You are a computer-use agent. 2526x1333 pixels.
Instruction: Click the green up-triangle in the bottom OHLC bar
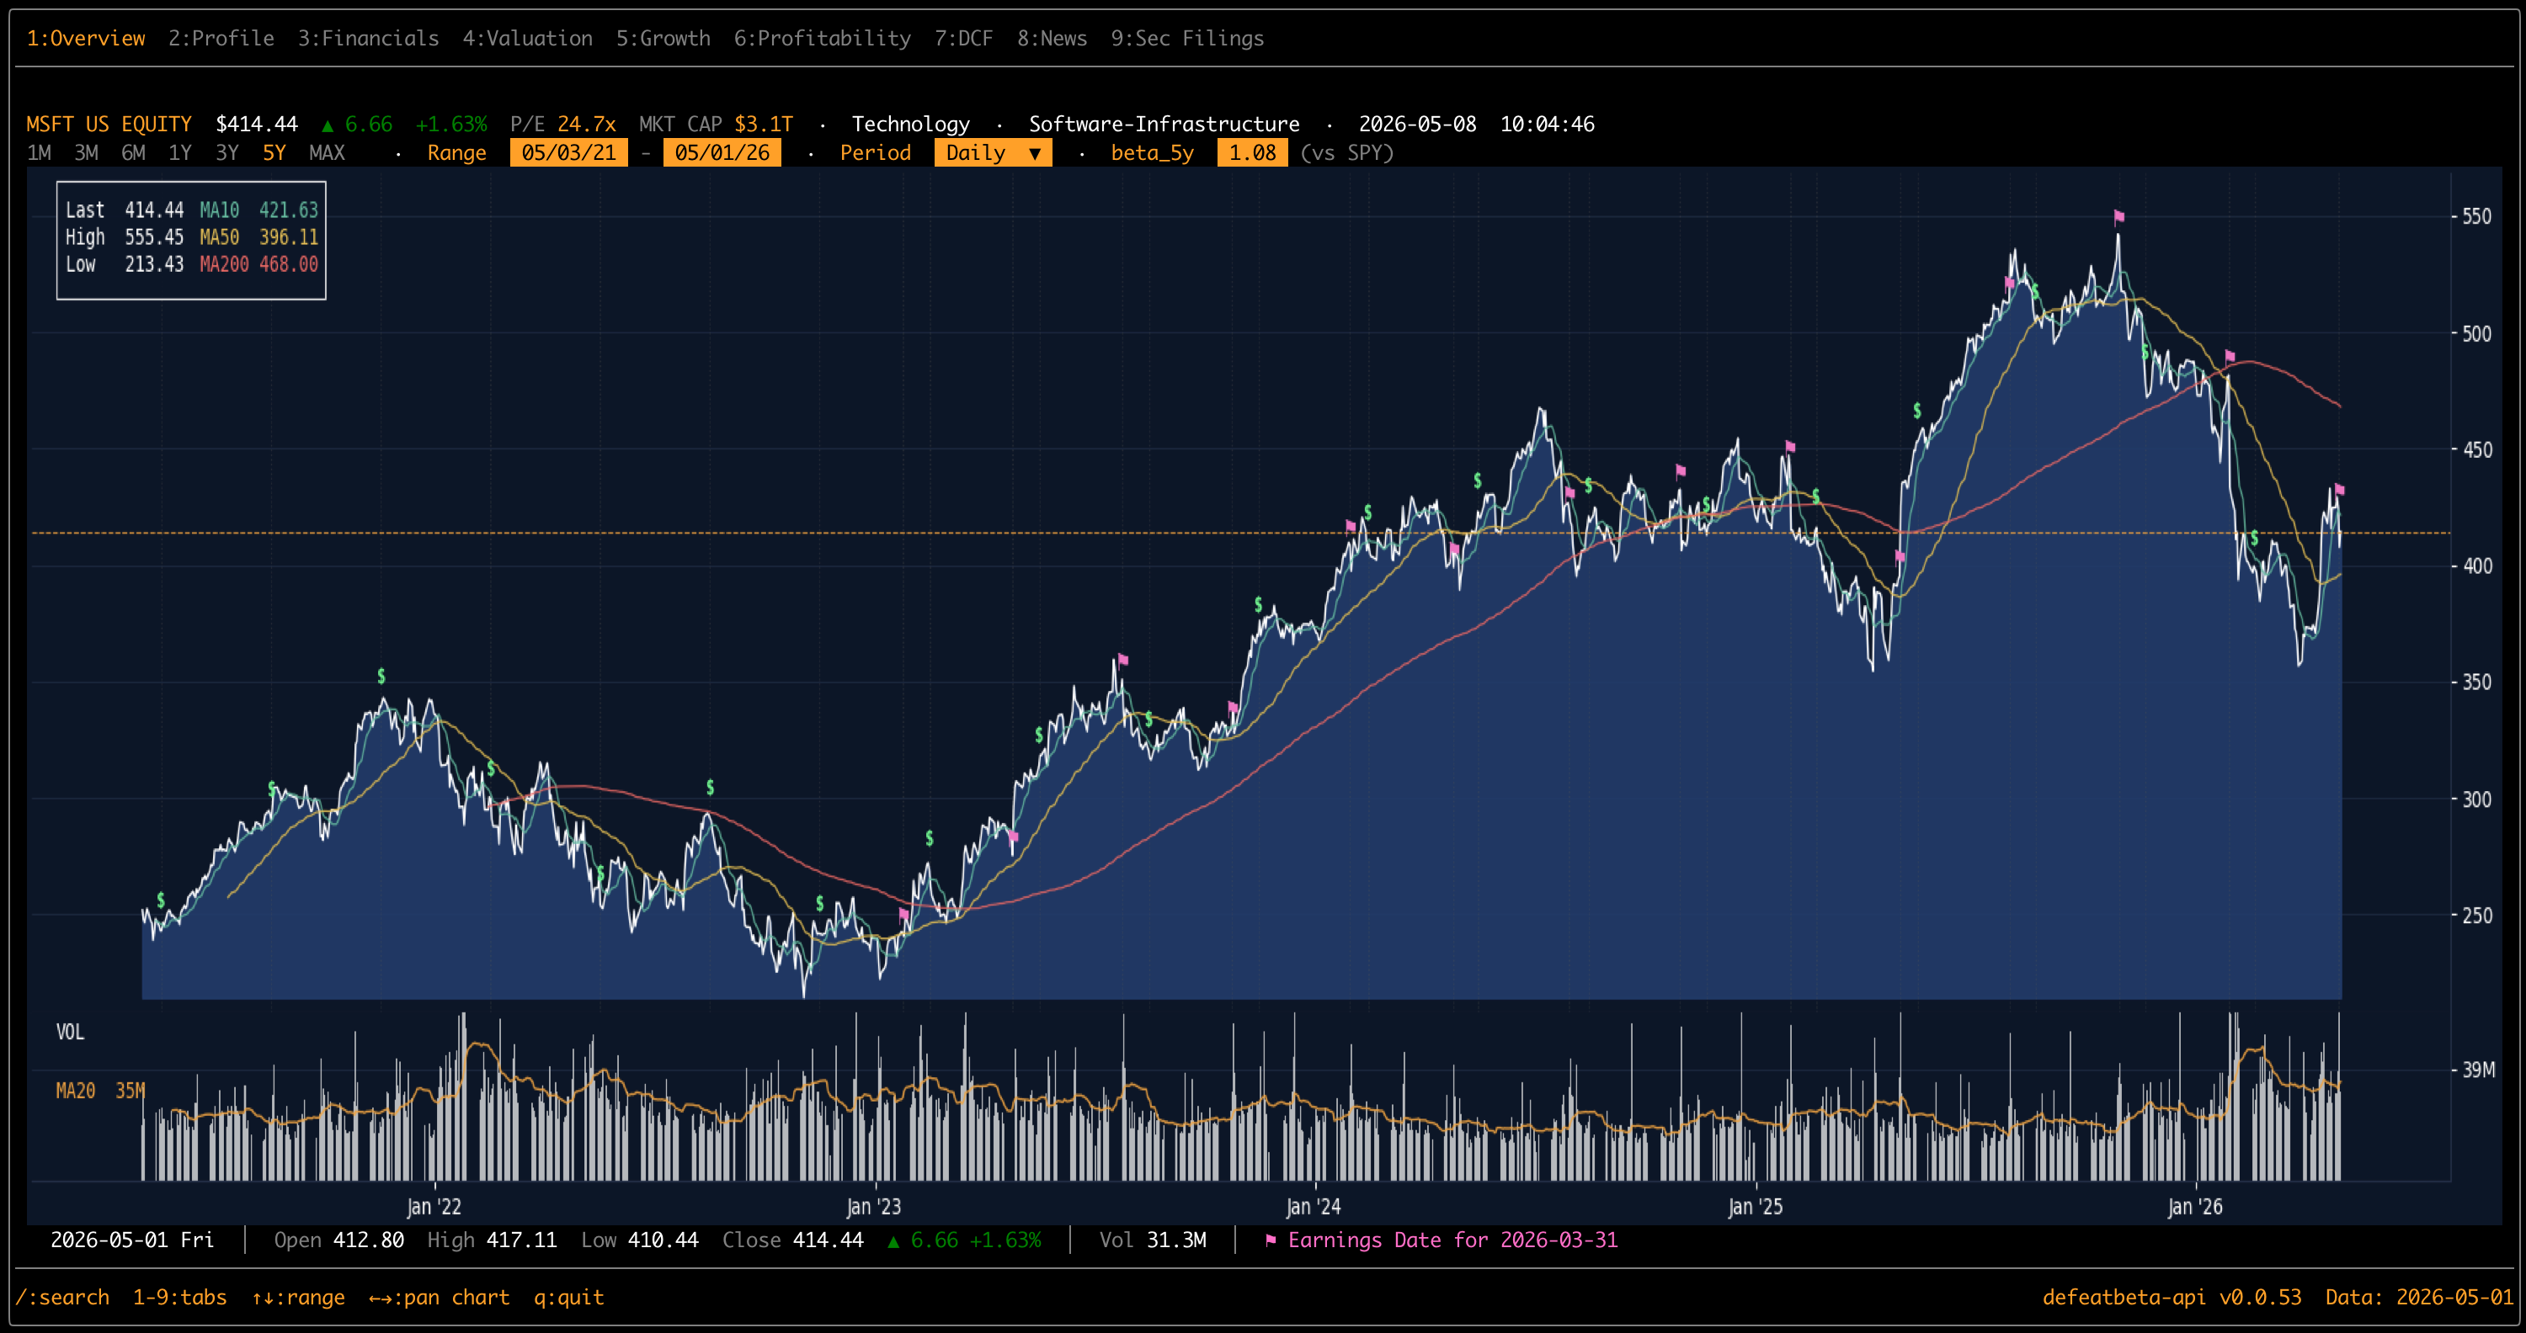893,1241
